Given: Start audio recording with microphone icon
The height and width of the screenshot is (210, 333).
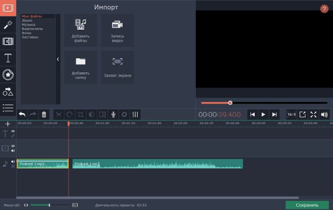Looking at the screenshot, I should (113, 114).
